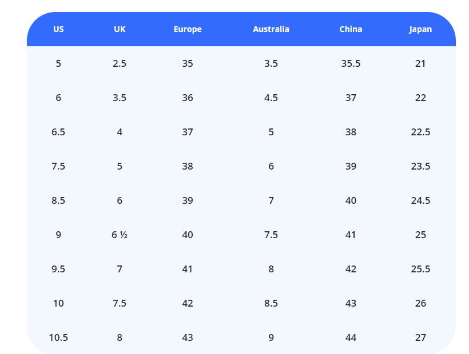Click China size 44 cell
Viewport: 469px width, 354px height.
tap(351, 337)
